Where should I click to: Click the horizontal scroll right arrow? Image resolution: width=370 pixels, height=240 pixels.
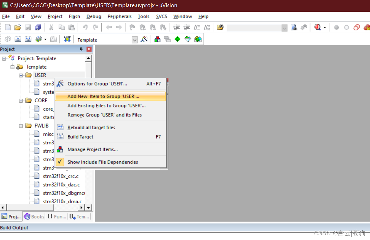(81, 208)
